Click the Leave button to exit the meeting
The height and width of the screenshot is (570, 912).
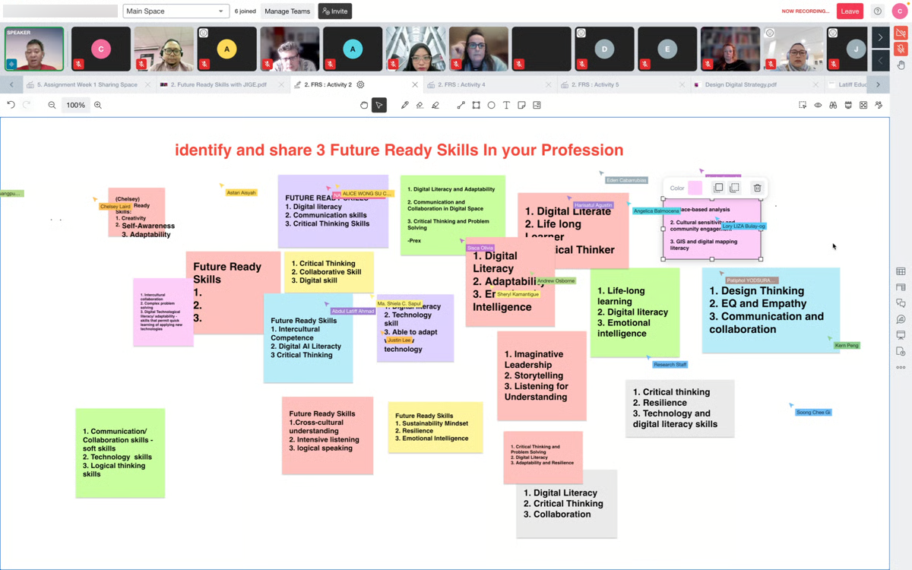click(850, 11)
